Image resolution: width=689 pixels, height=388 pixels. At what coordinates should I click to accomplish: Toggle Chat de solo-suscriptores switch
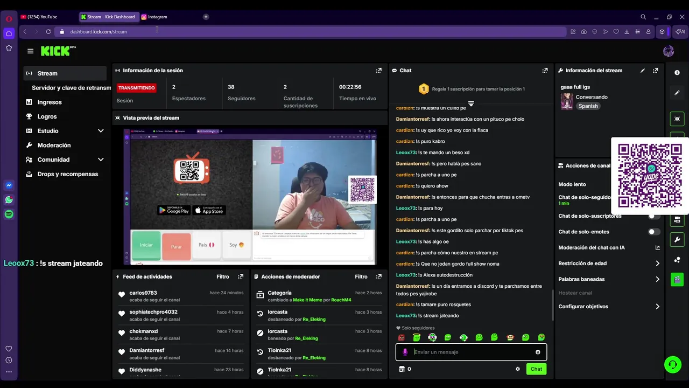[x=654, y=216]
